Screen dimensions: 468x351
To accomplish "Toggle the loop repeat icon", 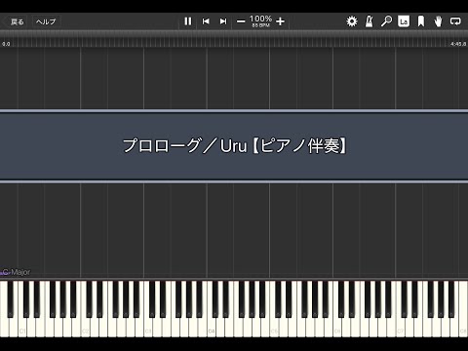I will pyautogui.click(x=455, y=21).
